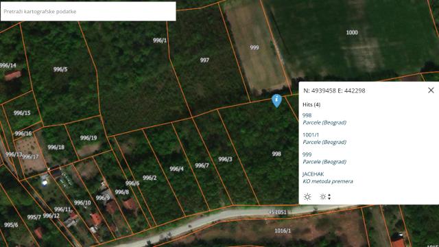Select parcel label 996/10 on map

pyautogui.click(x=82, y=203)
